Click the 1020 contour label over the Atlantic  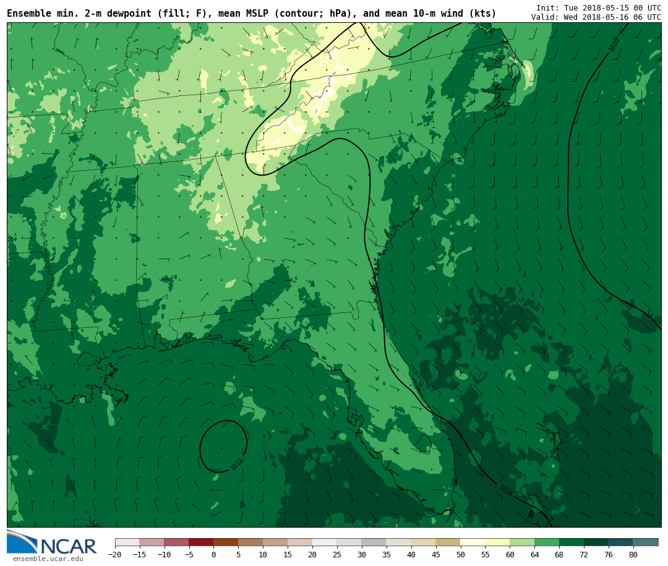tap(614, 45)
